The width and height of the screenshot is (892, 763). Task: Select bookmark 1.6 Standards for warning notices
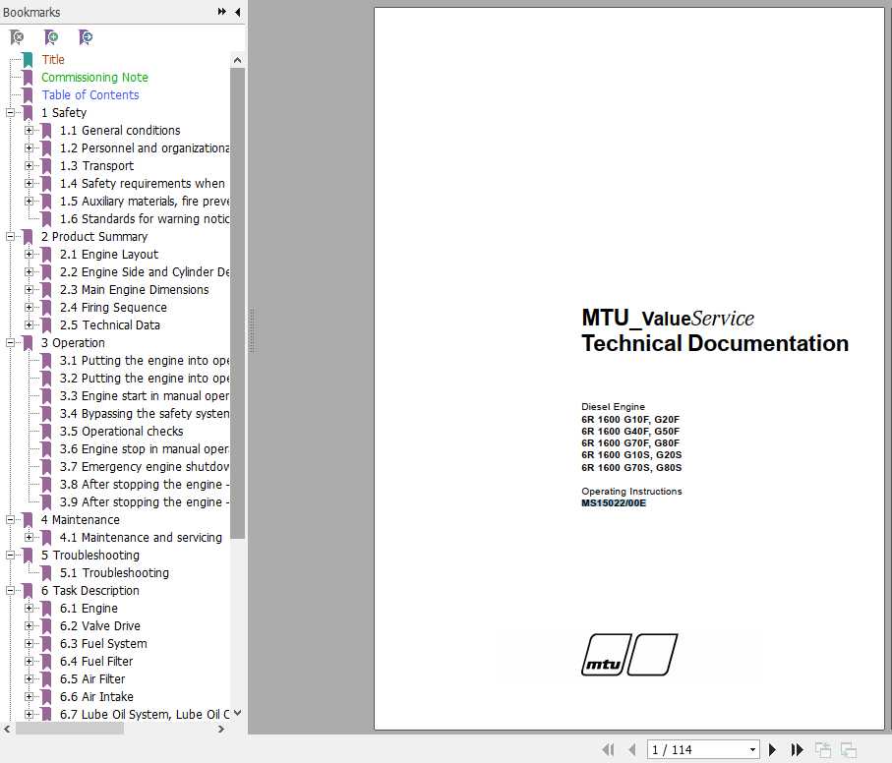[x=145, y=219]
